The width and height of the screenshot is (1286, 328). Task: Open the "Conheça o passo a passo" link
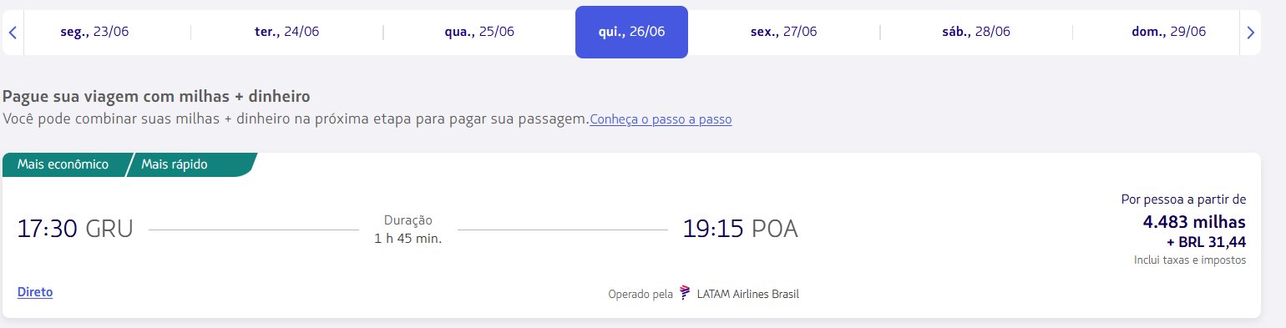[661, 119]
